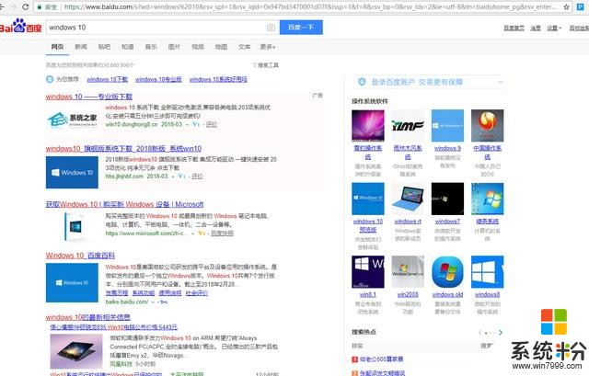589x376 pixels.
Task: Open the windows 9 thumbnail
Action: (447, 125)
